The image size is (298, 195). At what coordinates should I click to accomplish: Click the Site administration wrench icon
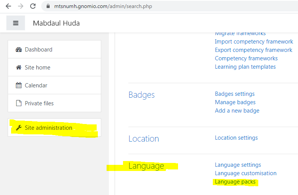click(19, 128)
